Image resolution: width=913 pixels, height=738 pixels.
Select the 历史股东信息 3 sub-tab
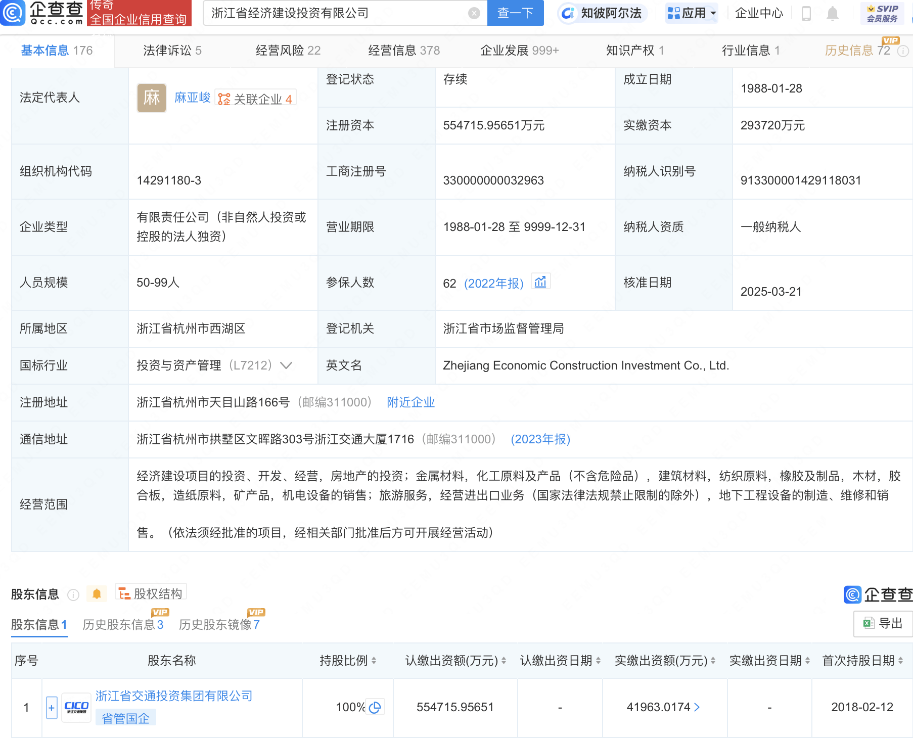[x=123, y=625]
